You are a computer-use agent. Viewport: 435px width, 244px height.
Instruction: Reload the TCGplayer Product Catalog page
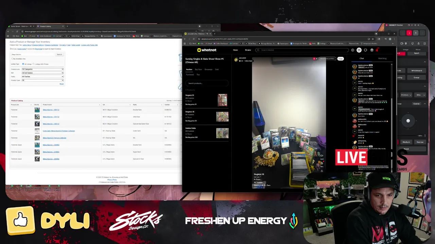[x=17, y=32]
